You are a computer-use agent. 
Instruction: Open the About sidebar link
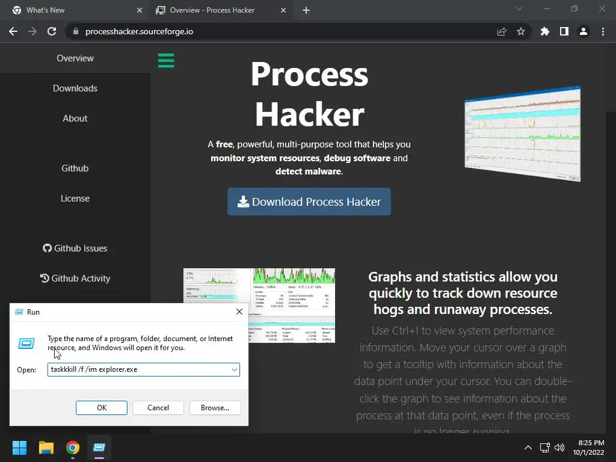click(75, 119)
